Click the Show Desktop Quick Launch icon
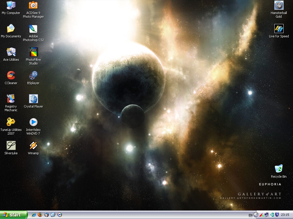293x219 pixels. pyautogui.click(x=53, y=215)
